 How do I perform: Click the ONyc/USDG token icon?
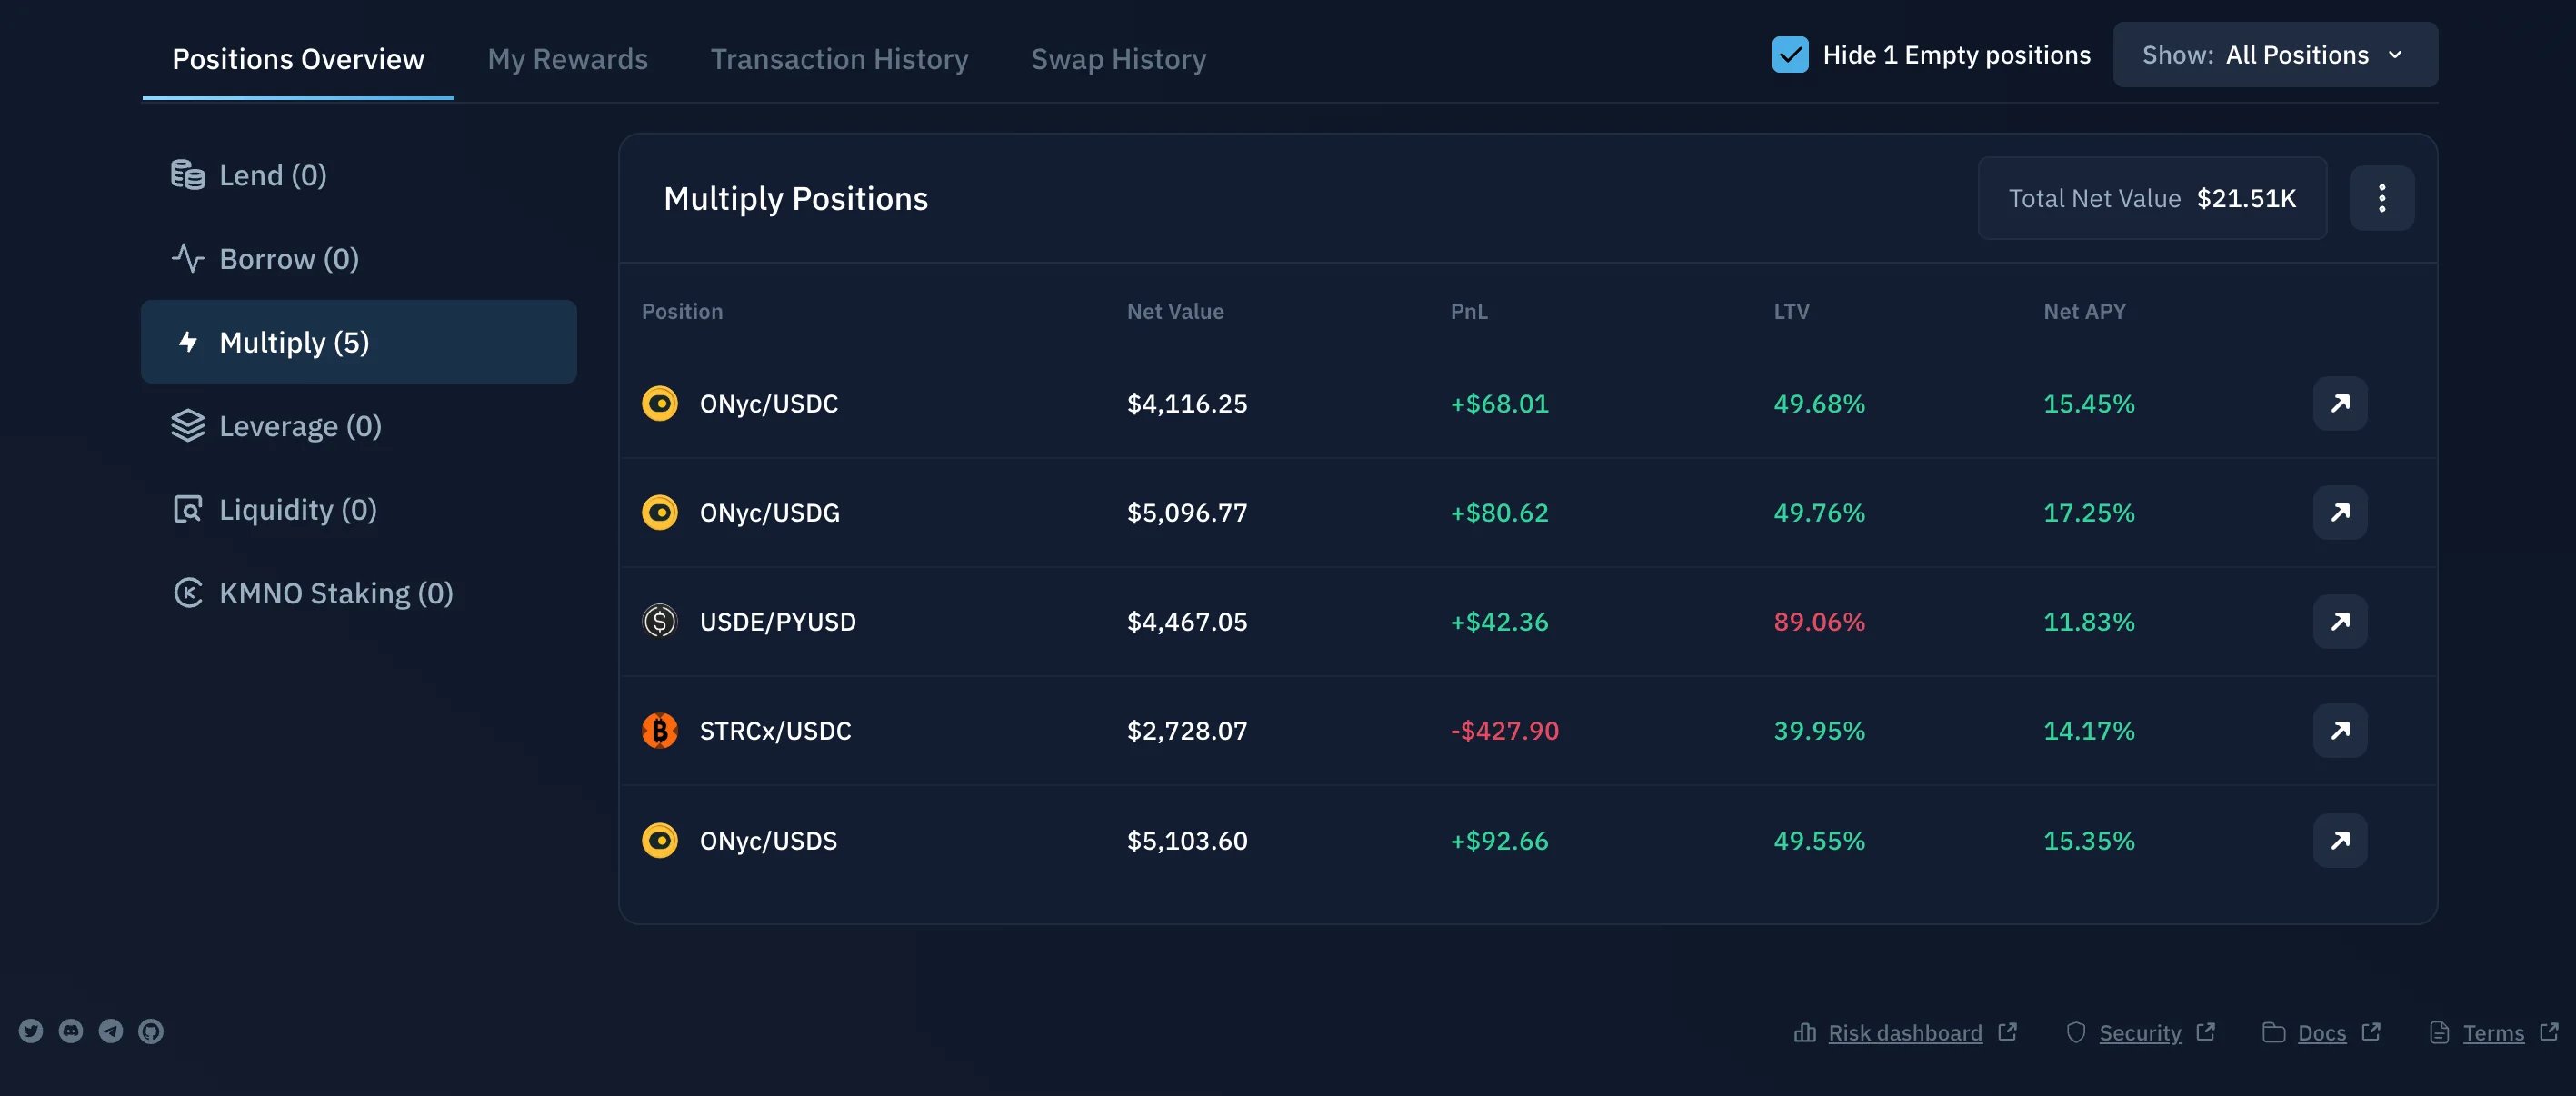click(x=660, y=512)
